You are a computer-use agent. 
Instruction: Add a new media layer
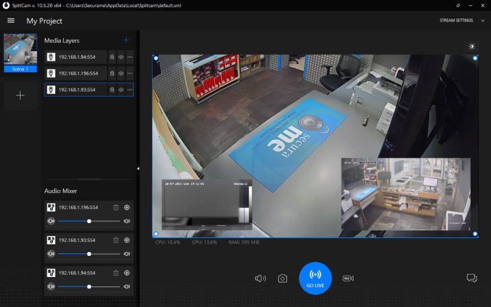click(x=126, y=40)
